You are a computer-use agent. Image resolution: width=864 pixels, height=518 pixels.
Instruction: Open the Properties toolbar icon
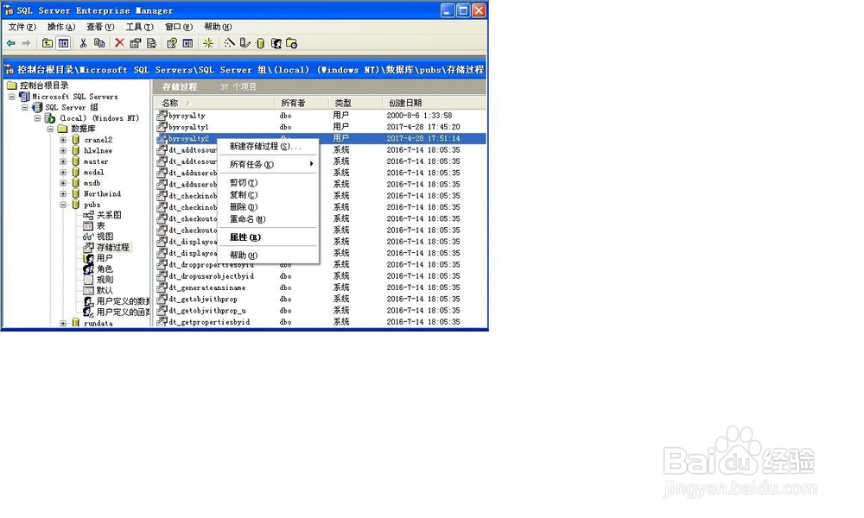[135, 43]
